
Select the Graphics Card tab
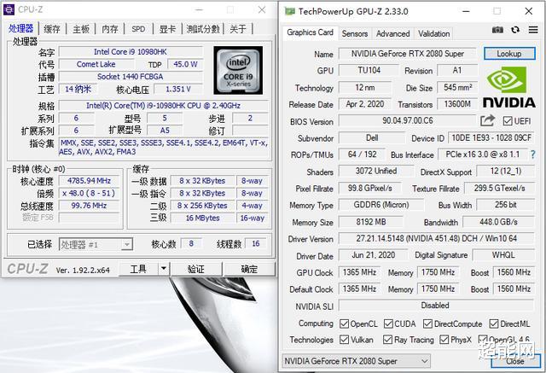pyautogui.click(x=310, y=32)
